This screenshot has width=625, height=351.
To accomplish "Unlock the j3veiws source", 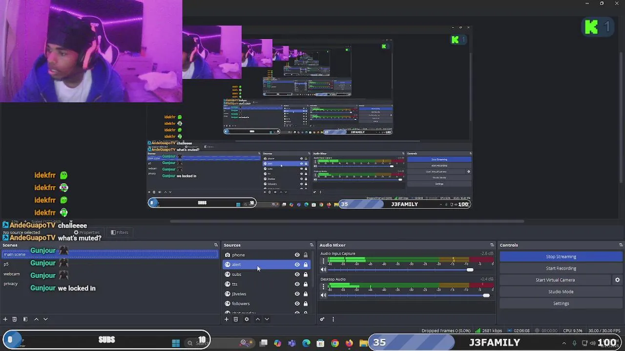I will coord(306,294).
